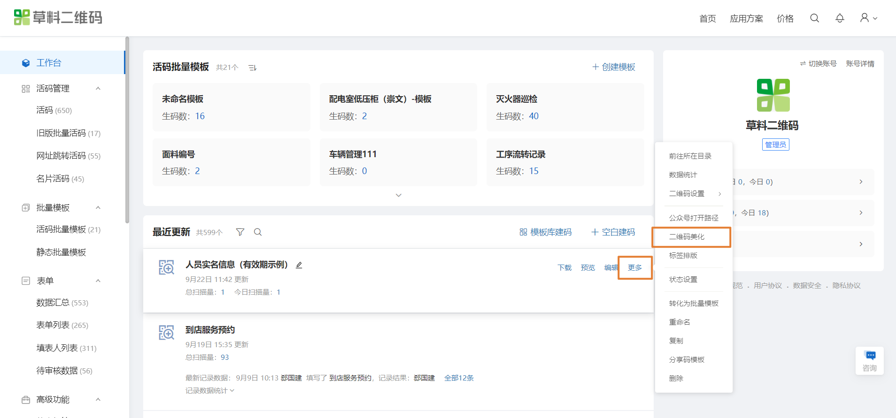This screenshot has height=418, width=896.
Task: Open the 全部12条 records link
Action: (459, 378)
